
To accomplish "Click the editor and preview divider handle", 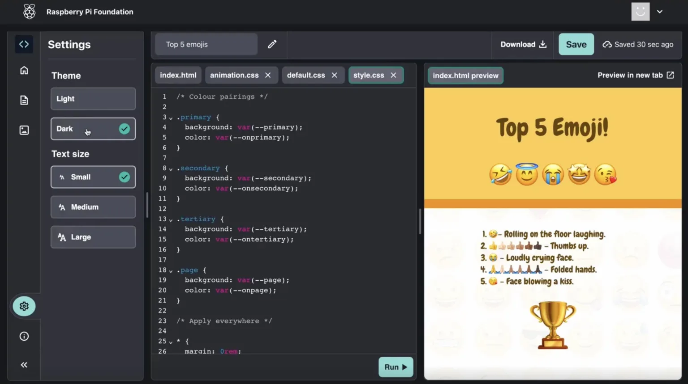I will click(x=420, y=221).
